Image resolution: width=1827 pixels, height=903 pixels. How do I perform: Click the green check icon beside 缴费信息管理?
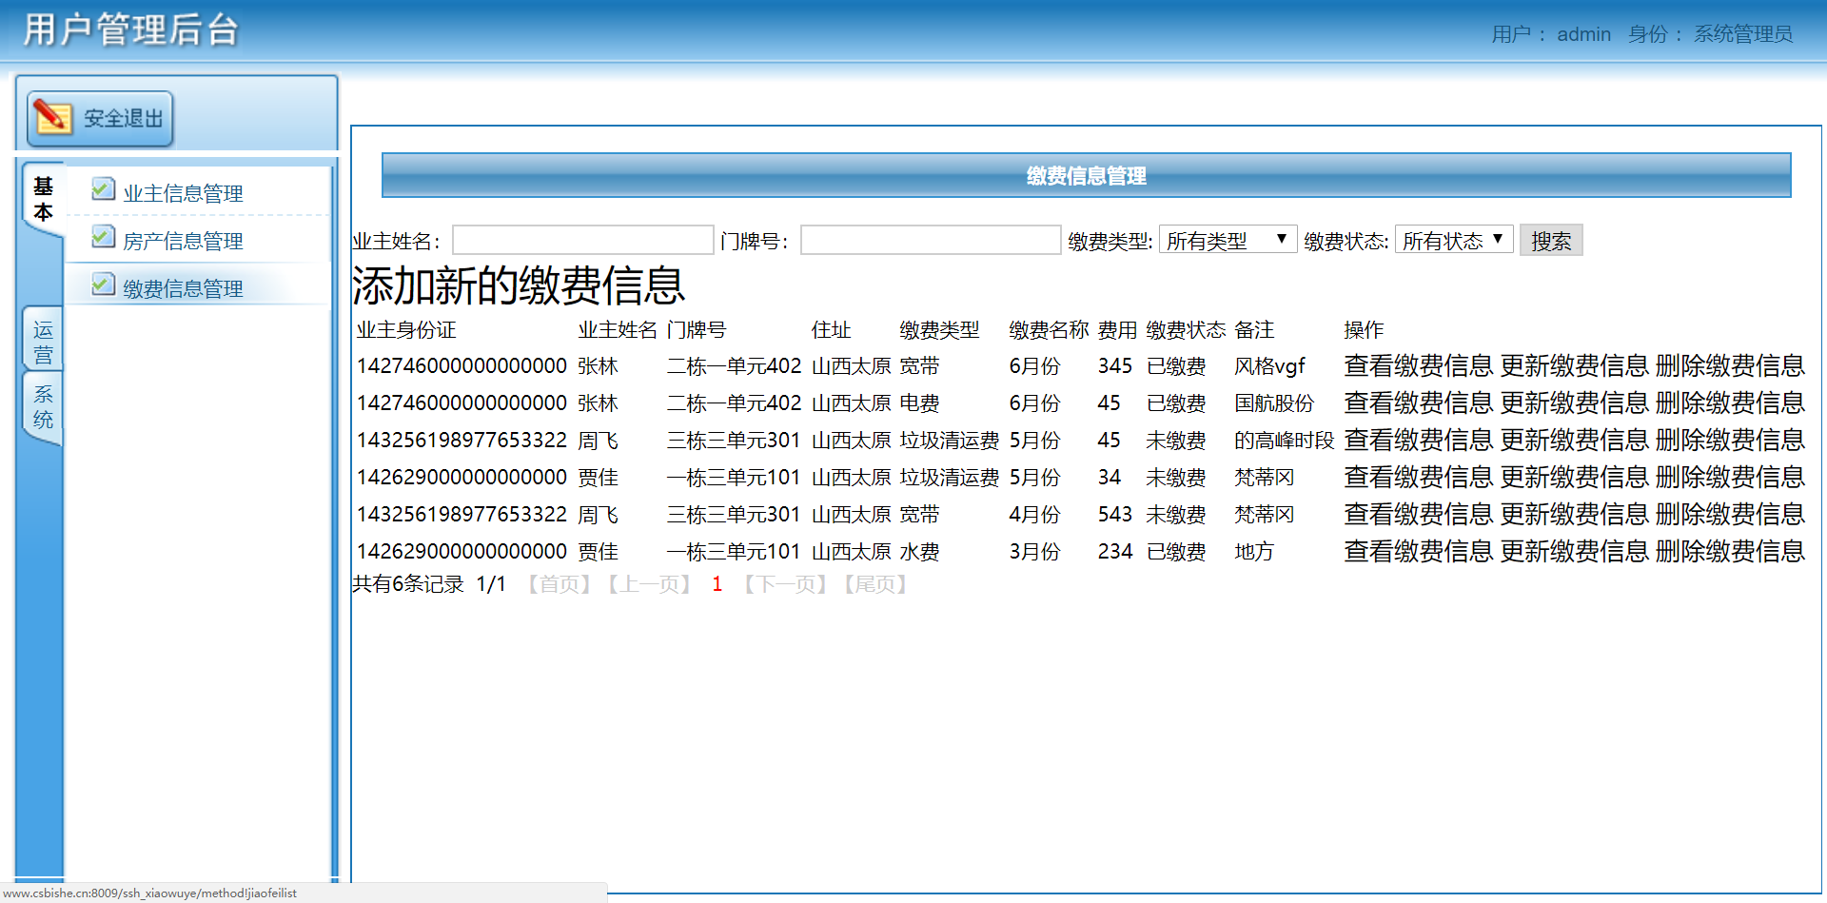(x=103, y=284)
